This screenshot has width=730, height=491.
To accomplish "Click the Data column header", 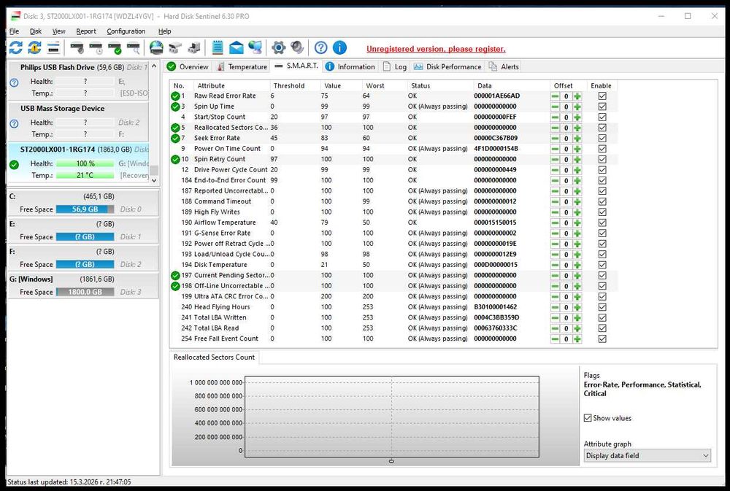I will click(x=512, y=85).
